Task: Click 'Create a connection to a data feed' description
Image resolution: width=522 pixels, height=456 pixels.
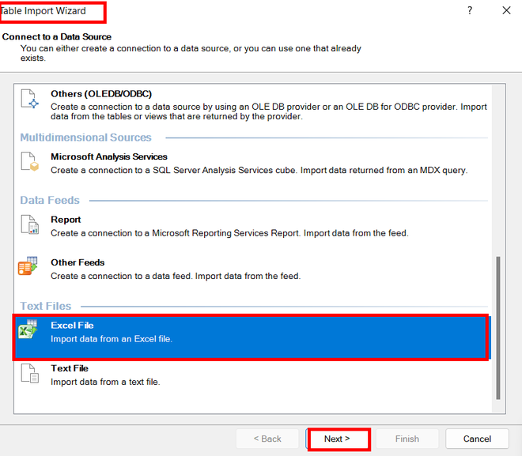Action: pyautogui.click(x=176, y=276)
